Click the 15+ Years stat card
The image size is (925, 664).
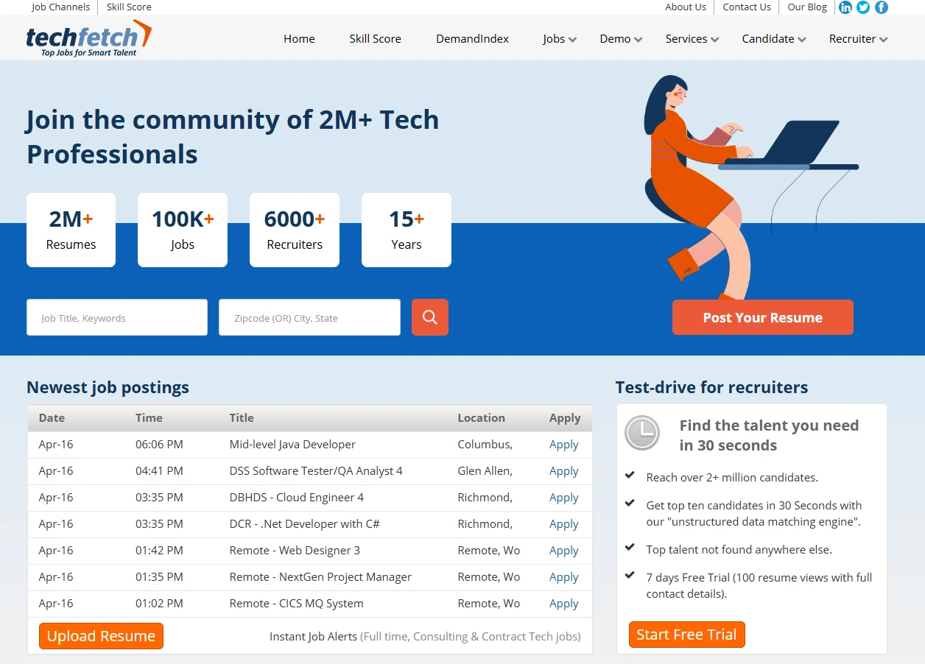click(407, 230)
